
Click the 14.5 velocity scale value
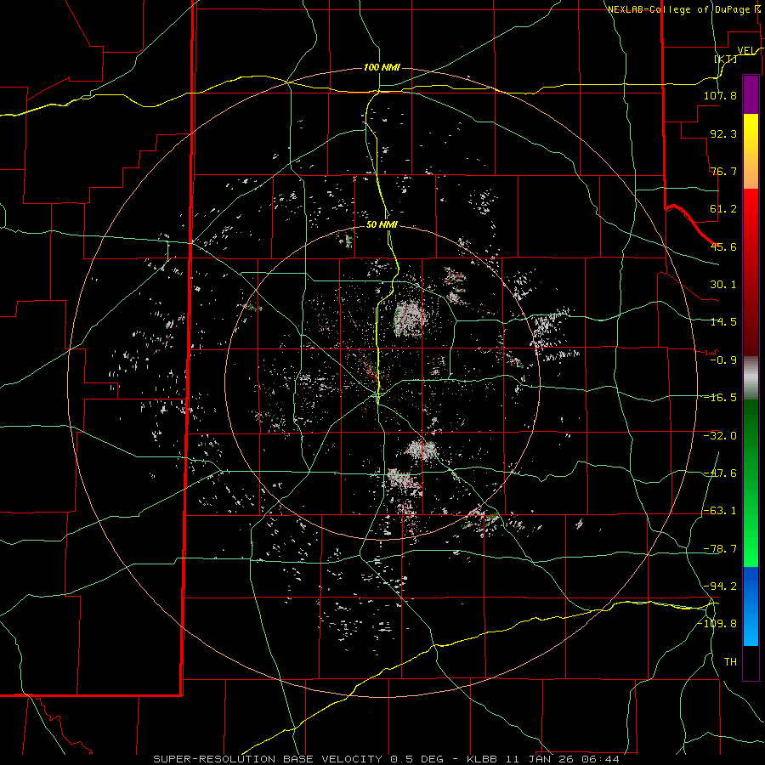point(723,322)
